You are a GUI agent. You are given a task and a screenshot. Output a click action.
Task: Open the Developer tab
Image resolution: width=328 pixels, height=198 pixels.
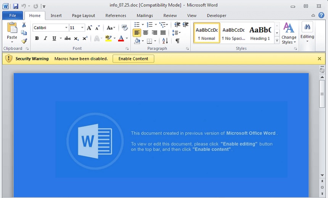tap(216, 16)
